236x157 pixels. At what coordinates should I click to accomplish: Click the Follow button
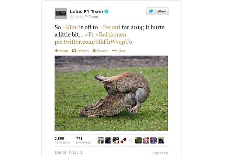click(157, 11)
